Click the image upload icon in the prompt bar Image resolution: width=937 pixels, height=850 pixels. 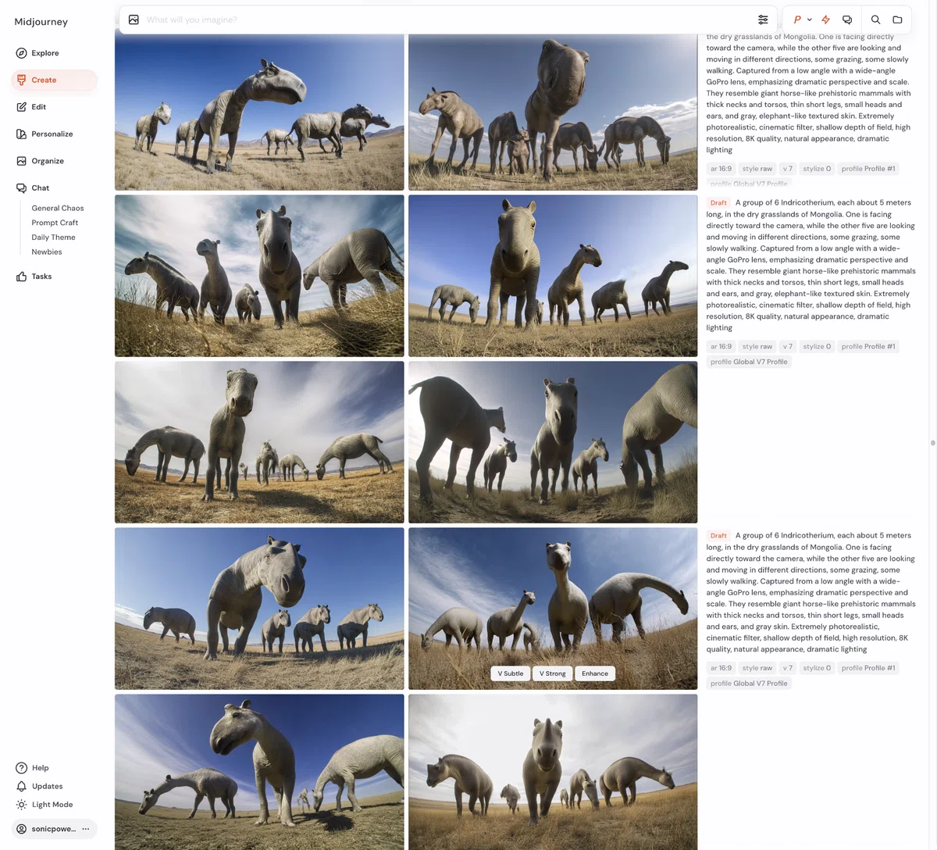pos(134,20)
